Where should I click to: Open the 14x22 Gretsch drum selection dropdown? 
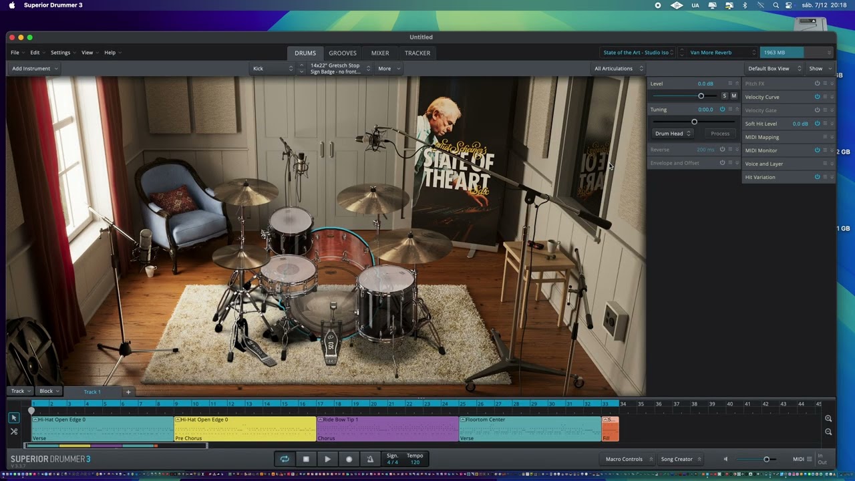point(339,68)
